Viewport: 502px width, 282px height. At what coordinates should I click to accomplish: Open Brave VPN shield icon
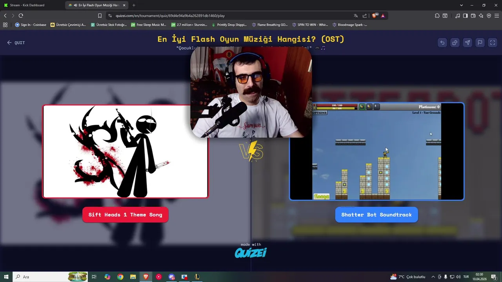coord(489,16)
